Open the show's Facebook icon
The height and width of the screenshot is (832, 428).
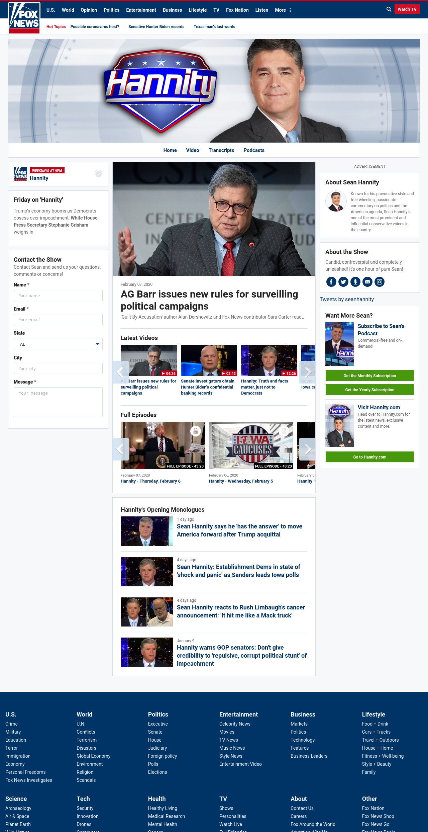(x=331, y=282)
